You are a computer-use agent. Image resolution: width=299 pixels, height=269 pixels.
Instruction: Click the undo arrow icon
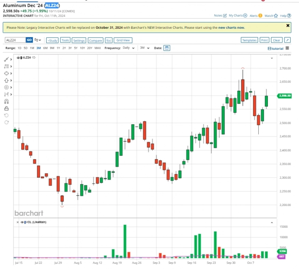(x=6, y=115)
